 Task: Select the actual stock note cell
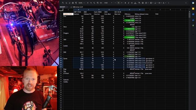click(150, 63)
